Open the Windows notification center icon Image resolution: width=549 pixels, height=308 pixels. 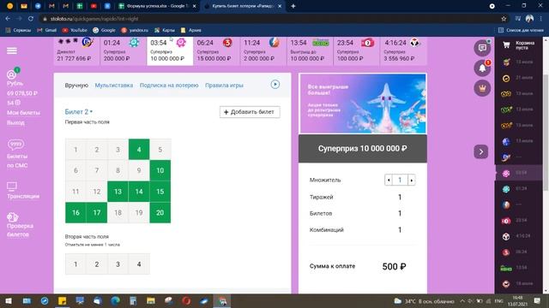point(537,300)
